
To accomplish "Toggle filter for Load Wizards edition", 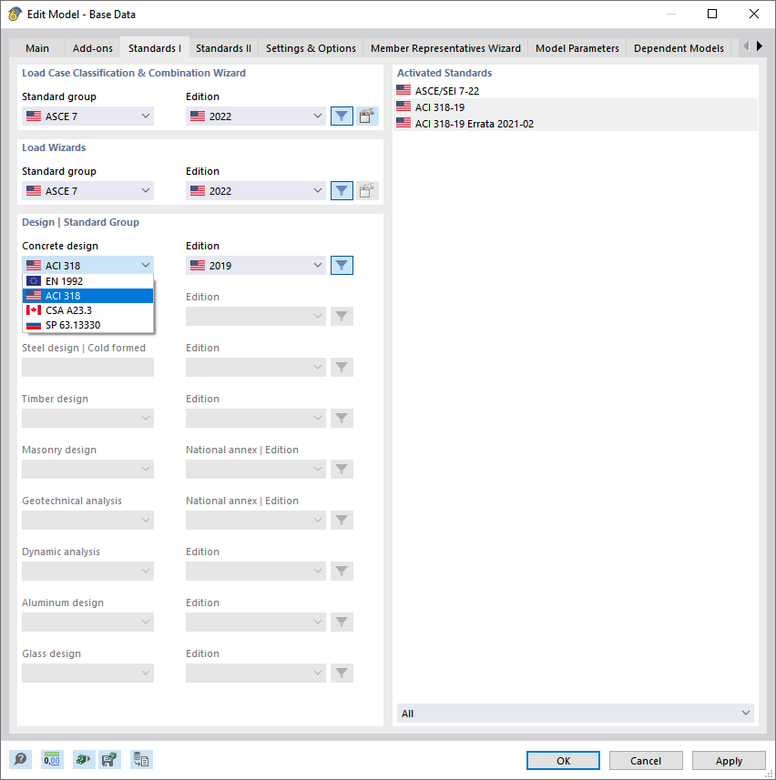I will (x=342, y=190).
